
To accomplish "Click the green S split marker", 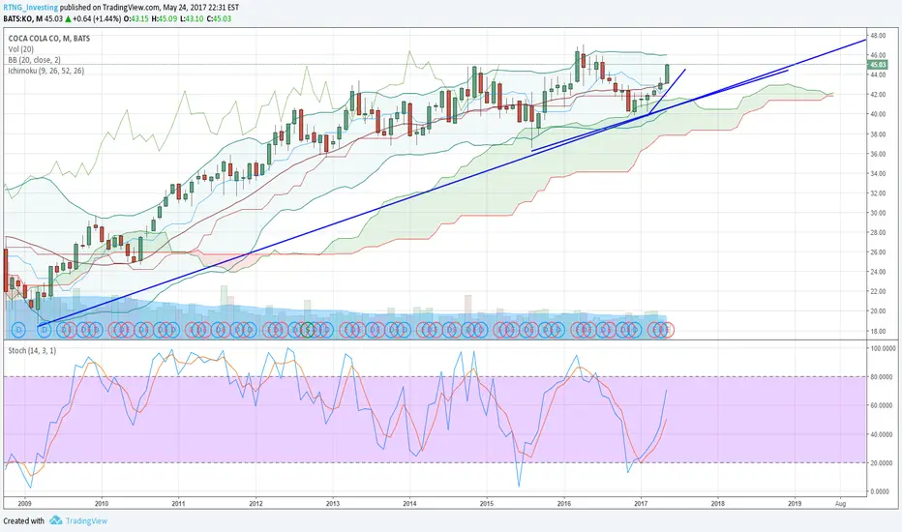I will click(307, 330).
